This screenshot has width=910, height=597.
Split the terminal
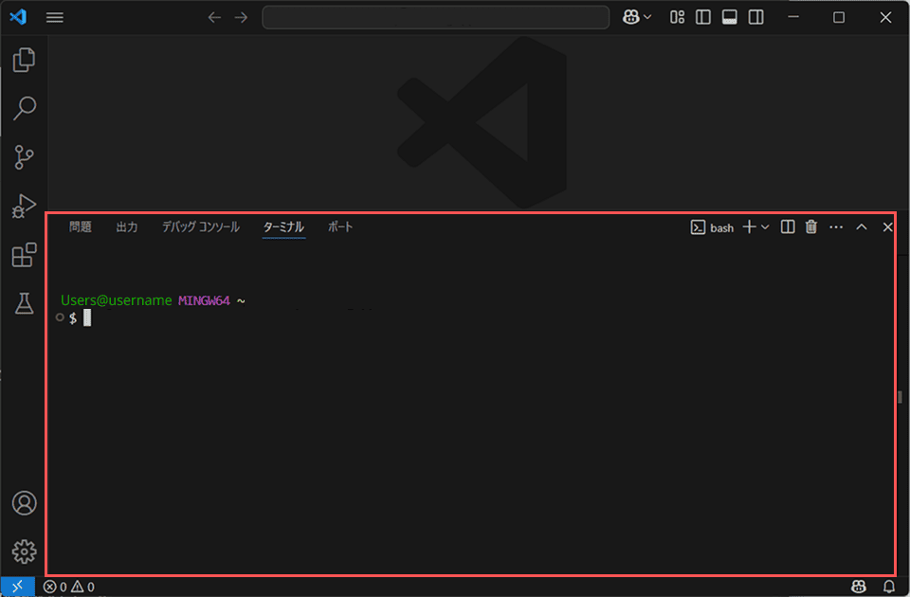pyautogui.click(x=788, y=226)
